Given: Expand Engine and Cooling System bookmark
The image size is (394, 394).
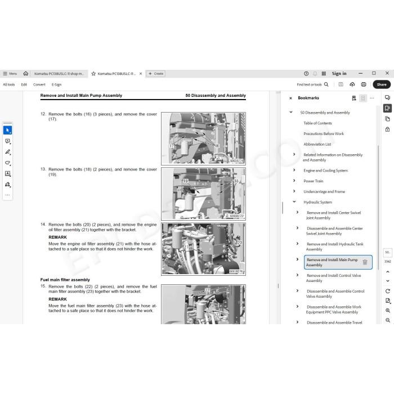Looking at the screenshot, I should click(x=294, y=170).
